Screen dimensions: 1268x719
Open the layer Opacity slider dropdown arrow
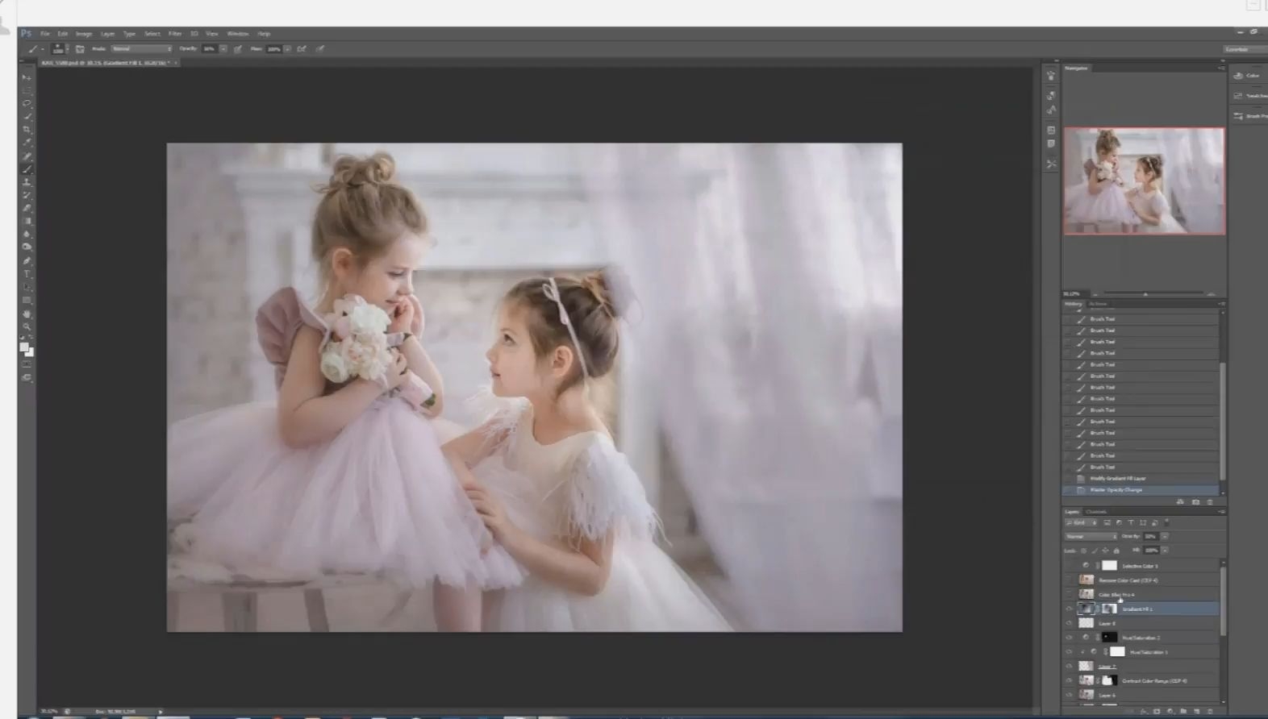(1165, 537)
